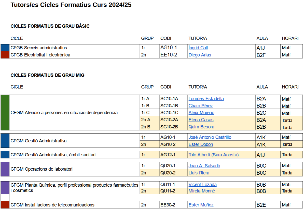Open Lluís Riera tutor link
The image size is (304, 209).
click(x=199, y=173)
